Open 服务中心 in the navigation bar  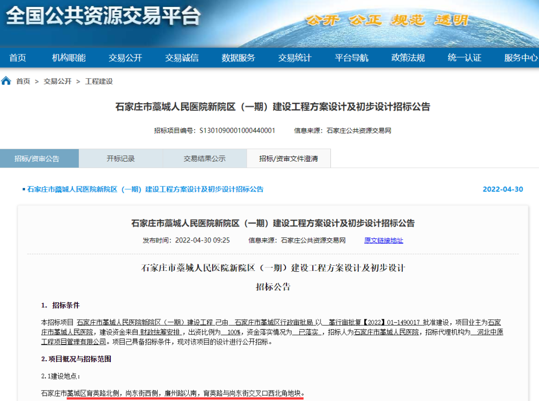pyautogui.click(x=521, y=58)
